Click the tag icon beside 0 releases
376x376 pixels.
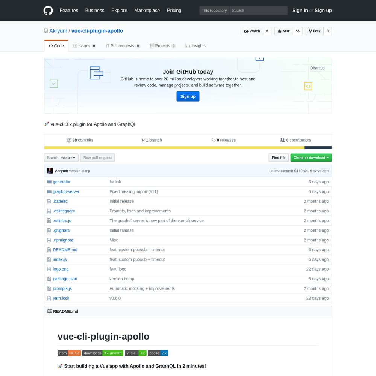pos(214,140)
